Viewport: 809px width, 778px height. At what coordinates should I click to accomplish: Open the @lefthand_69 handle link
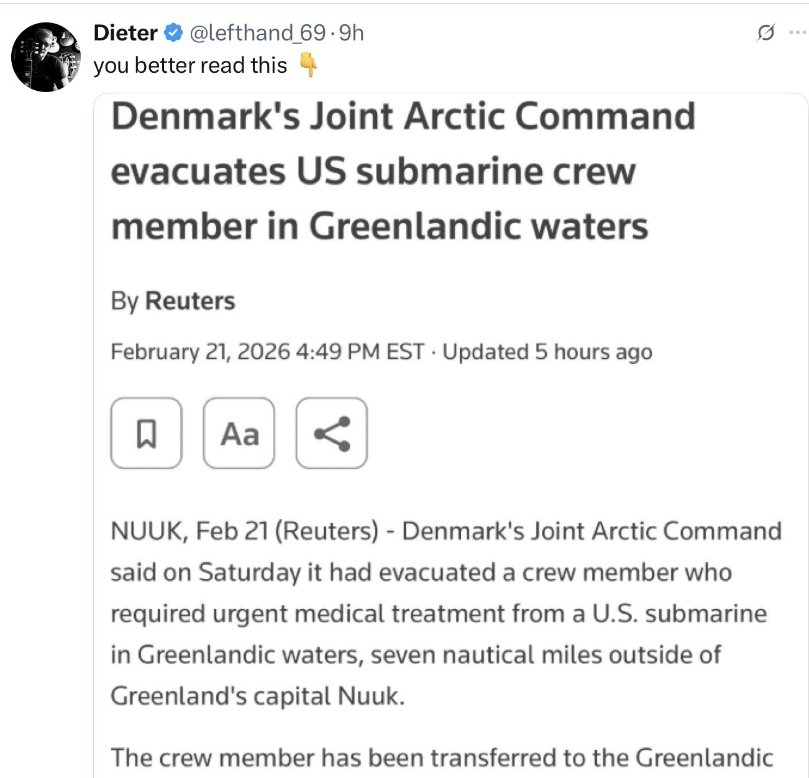257,33
